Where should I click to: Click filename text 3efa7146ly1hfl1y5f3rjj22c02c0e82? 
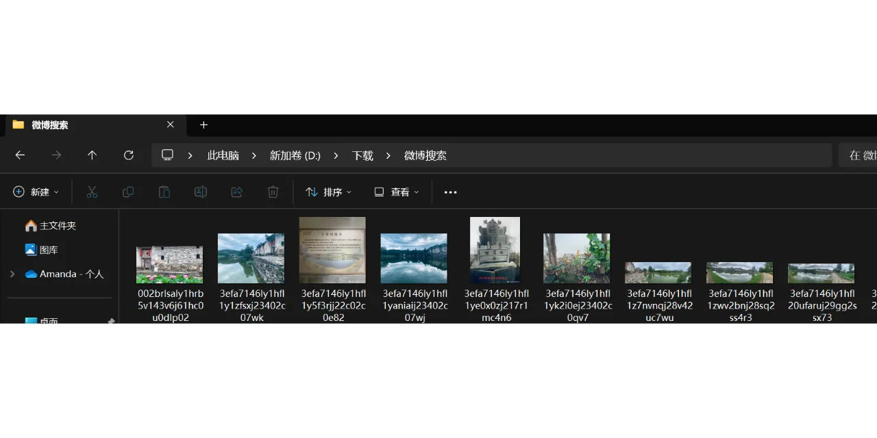[333, 305]
